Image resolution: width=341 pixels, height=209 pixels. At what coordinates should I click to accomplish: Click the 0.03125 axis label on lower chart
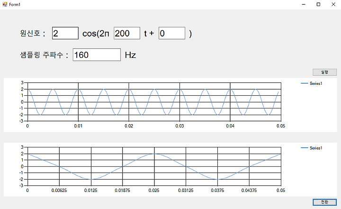point(186,191)
